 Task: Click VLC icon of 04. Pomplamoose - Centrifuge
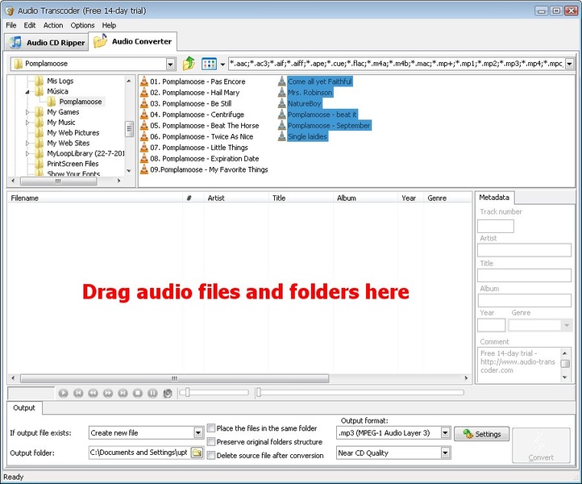(x=144, y=115)
